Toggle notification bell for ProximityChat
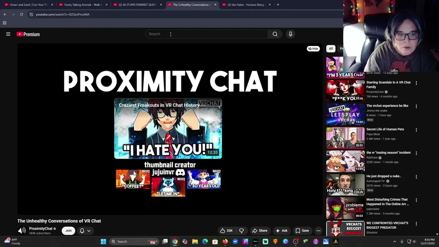 (82, 231)
